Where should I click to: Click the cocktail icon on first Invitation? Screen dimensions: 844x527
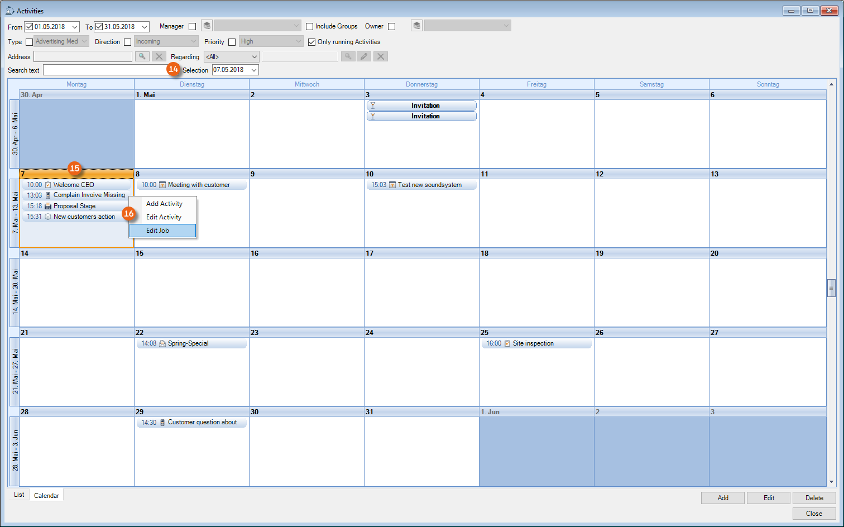pos(373,106)
